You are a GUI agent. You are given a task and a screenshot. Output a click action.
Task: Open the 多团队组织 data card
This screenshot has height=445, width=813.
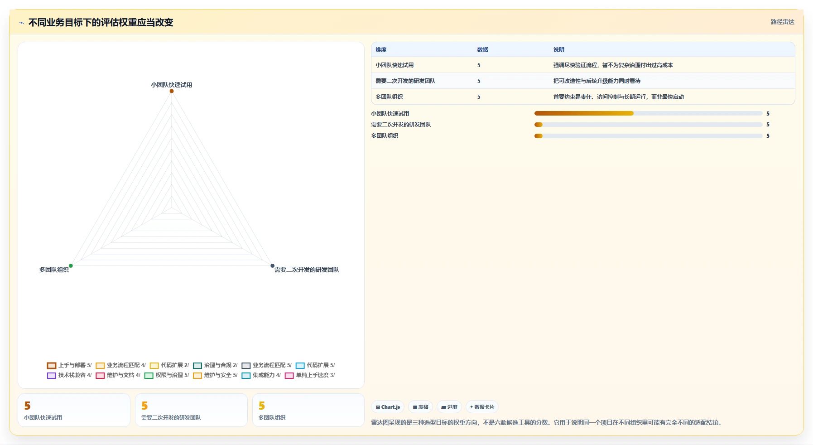point(308,410)
